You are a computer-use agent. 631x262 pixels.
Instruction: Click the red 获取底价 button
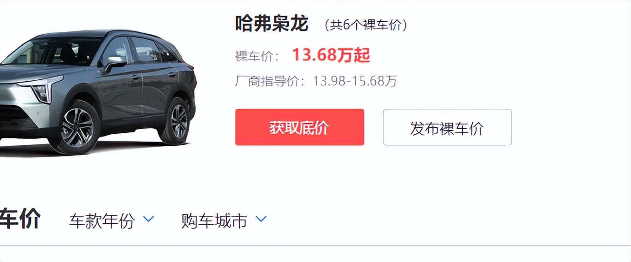(x=299, y=127)
